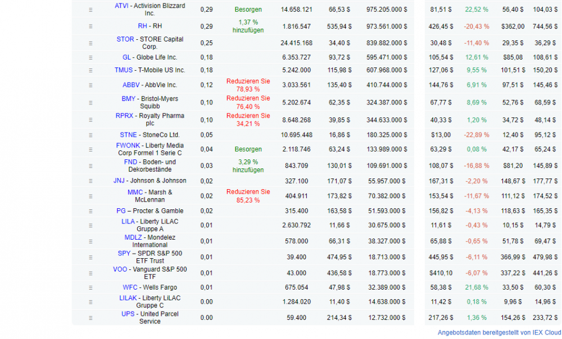Click the row icon next to LILAK

(x=90, y=302)
